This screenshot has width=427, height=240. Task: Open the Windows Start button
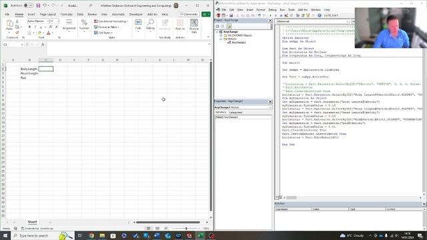point(5,235)
